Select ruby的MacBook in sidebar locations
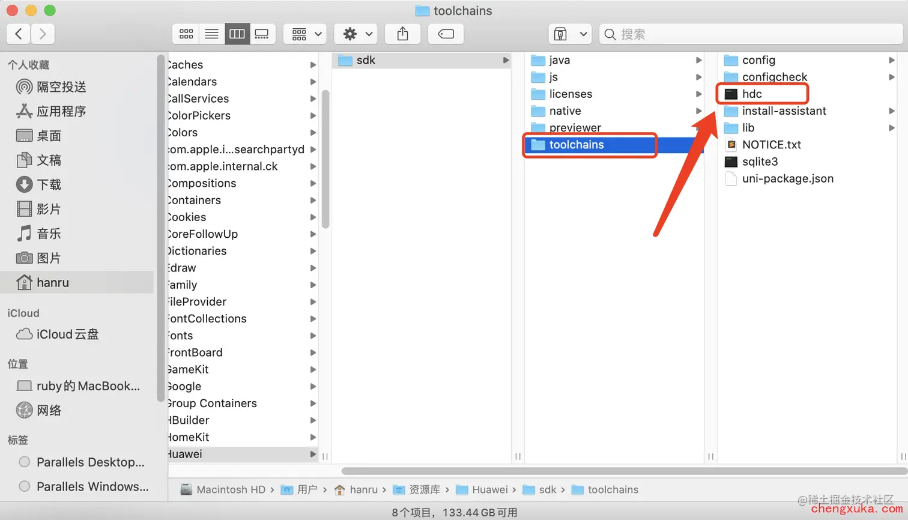The height and width of the screenshot is (520, 908). coord(78,385)
